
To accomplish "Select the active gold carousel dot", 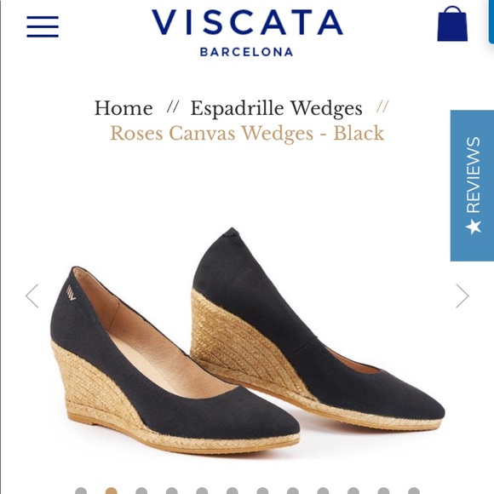I will coord(112,491).
